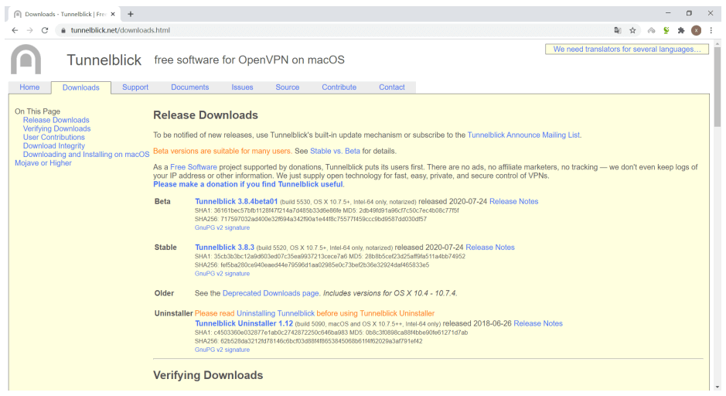Click the 'Verifying Downloads' heading
The width and height of the screenshot is (726, 396).
click(x=208, y=375)
